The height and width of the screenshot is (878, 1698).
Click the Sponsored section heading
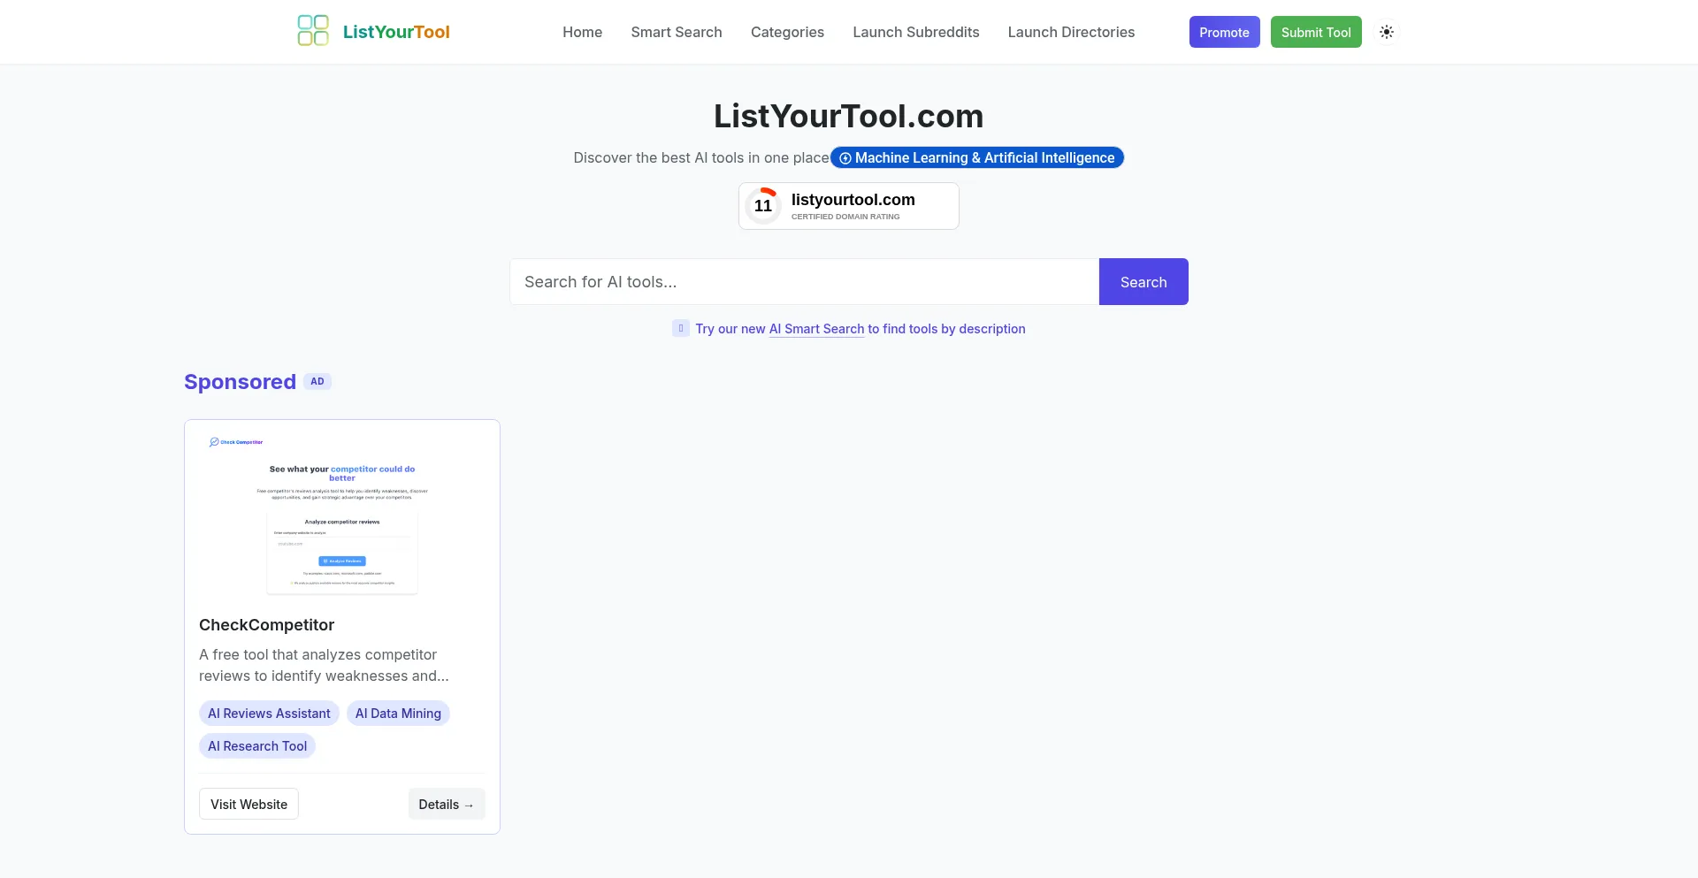pos(240,382)
